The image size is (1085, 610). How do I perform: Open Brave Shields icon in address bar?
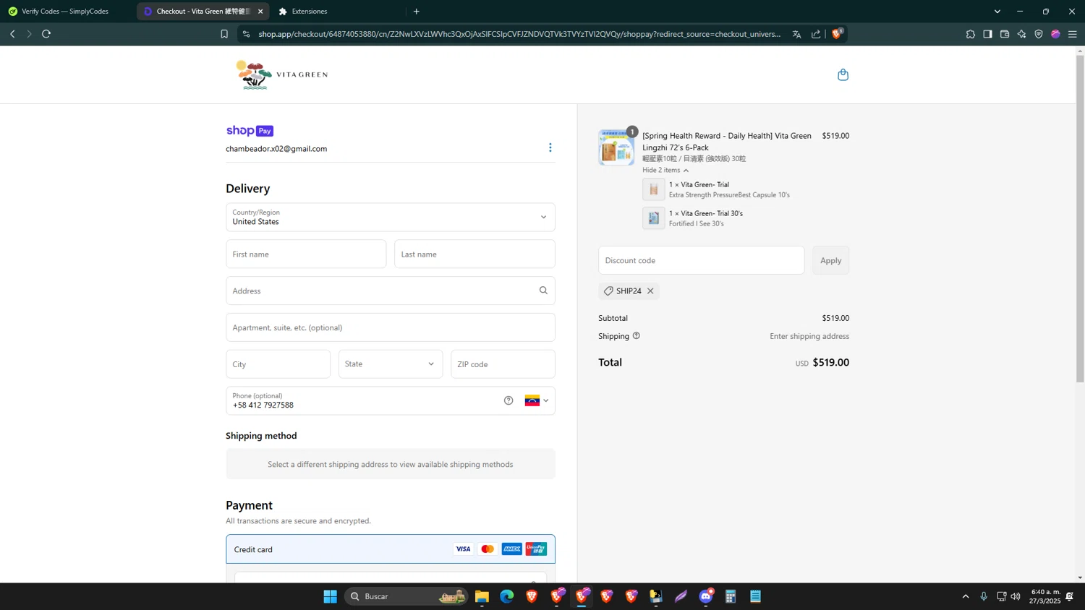click(x=837, y=33)
